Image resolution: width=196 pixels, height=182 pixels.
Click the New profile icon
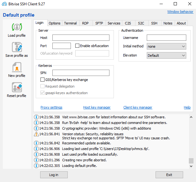17,67
